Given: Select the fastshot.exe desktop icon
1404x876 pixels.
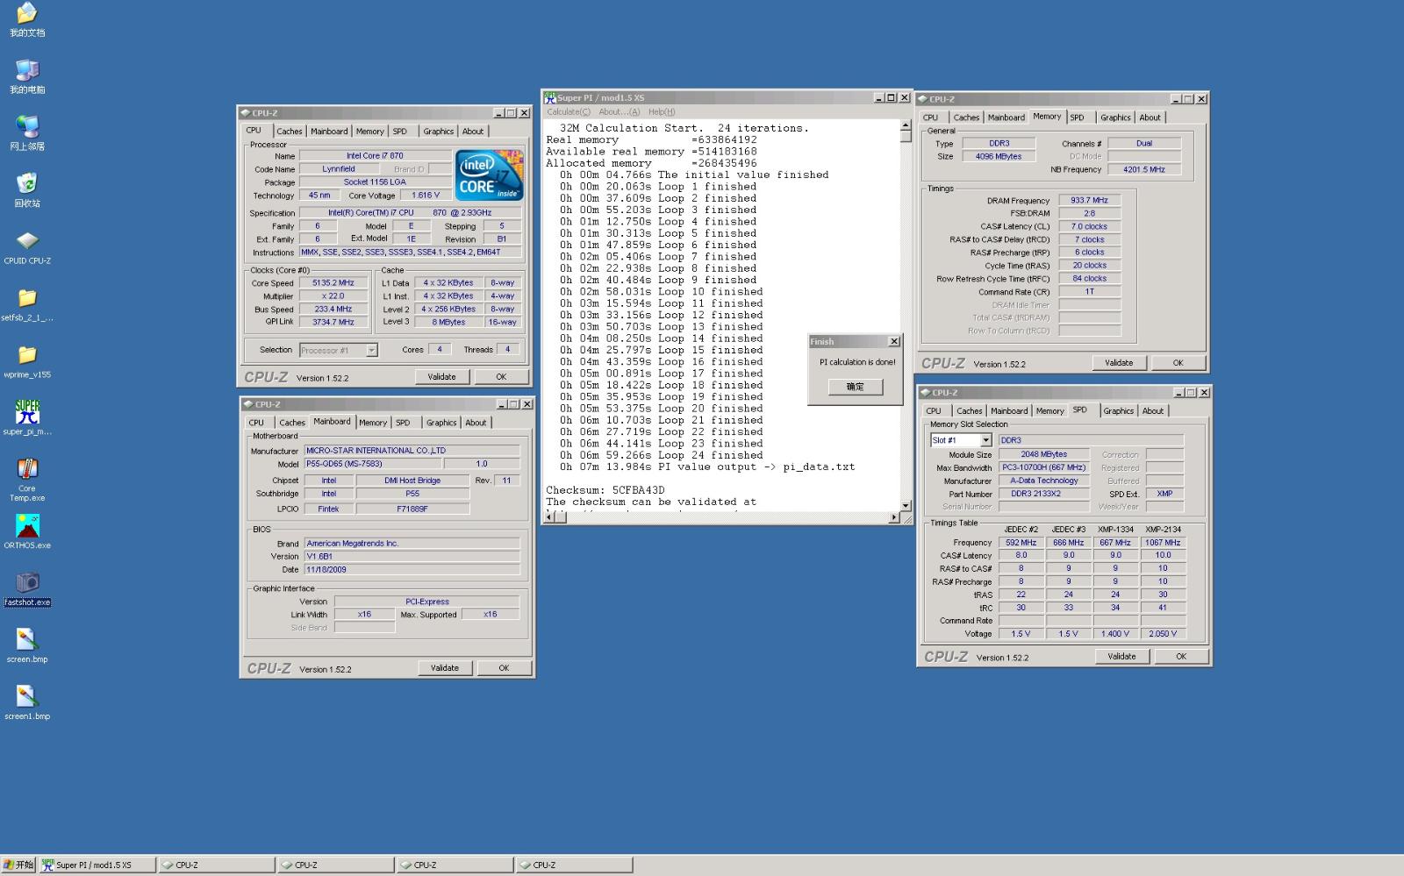Looking at the screenshot, I should point(27,588).
